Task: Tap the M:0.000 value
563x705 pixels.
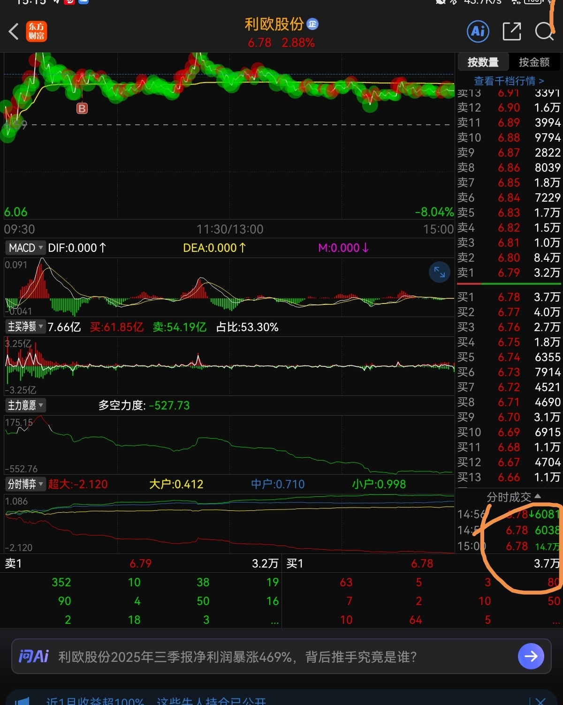Action: (x=343, y=248)
